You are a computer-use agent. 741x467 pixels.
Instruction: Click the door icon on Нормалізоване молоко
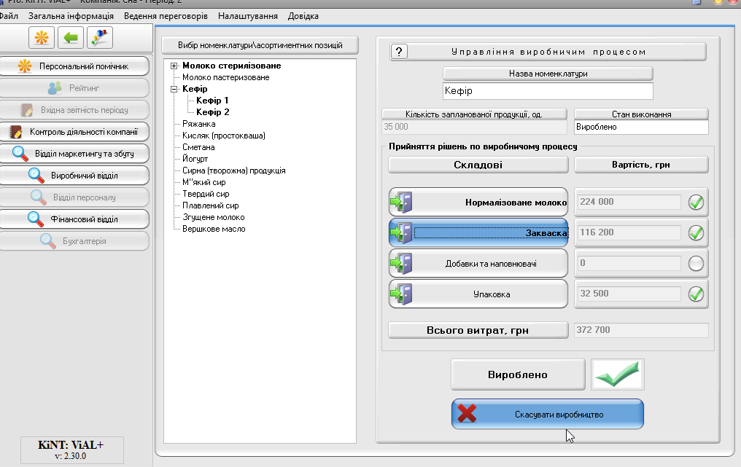402,202
